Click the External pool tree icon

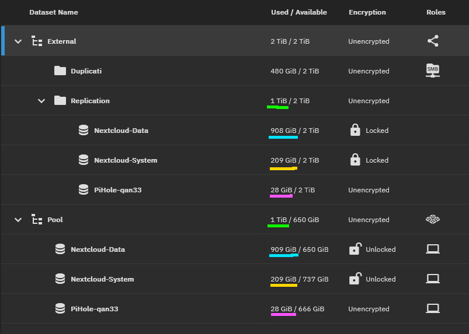[x=37, y=41]
